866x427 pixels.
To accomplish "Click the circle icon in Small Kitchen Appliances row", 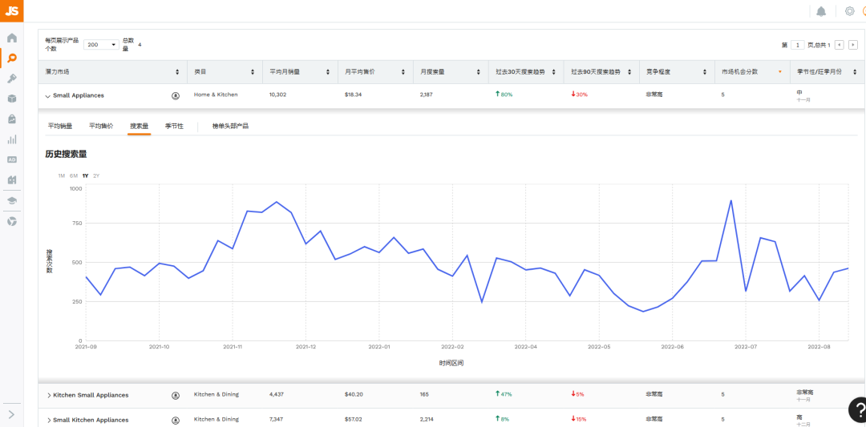I will [x=176, y=420].
